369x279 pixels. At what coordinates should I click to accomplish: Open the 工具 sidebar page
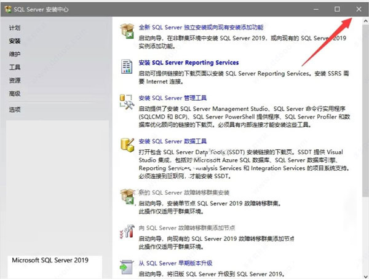tap(15, 67)
